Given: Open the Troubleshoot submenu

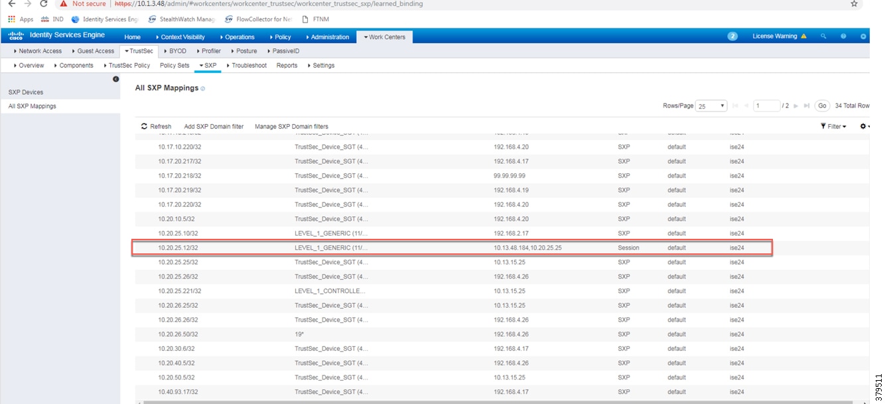Looking at the screenshot, I should pos(246,66).
